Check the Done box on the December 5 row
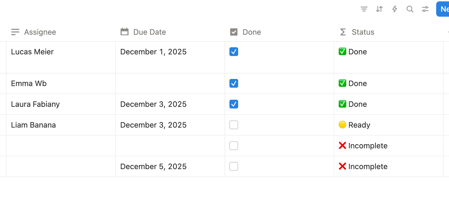 234,166
